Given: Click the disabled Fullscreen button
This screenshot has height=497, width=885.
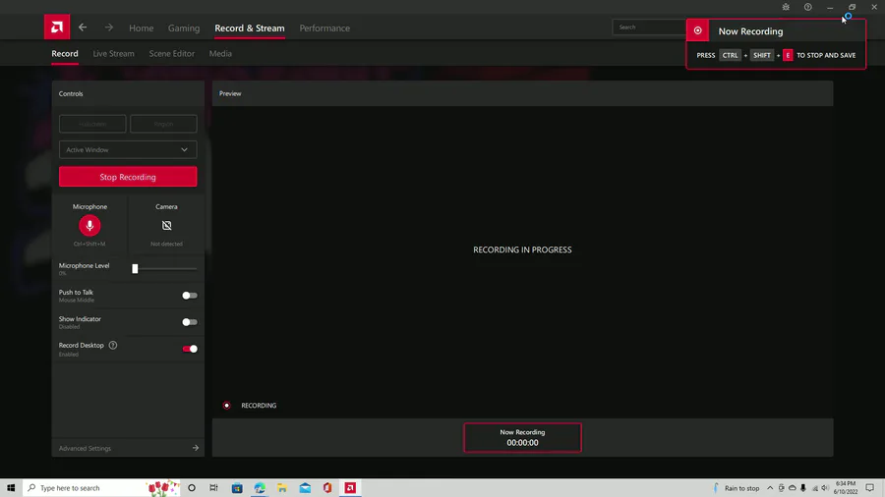Looking at the screenshot, I should click(x=92, y=124).
